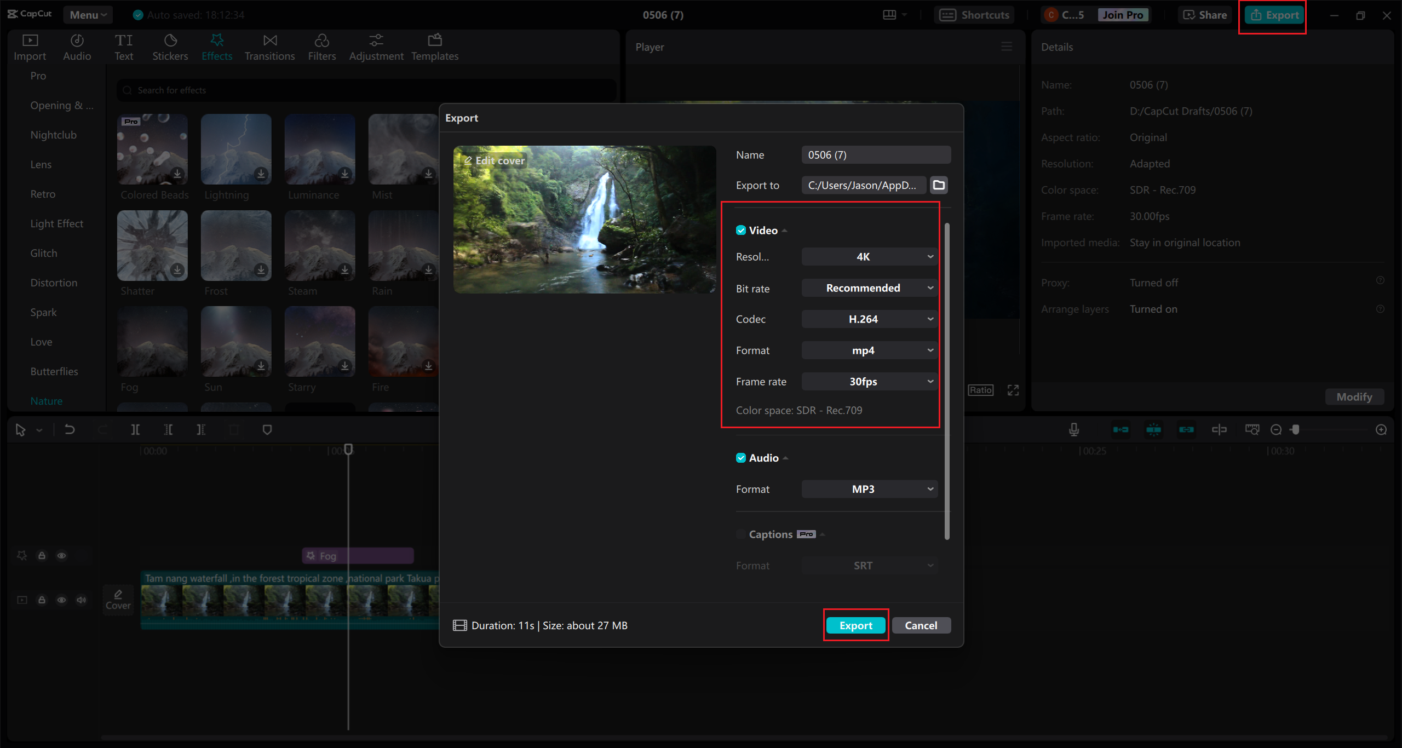The width and height of the screenshot is (1402, 748).
Task: Click the marker shield icon in the timeline toolbar
Action: [x=267, y=430]
